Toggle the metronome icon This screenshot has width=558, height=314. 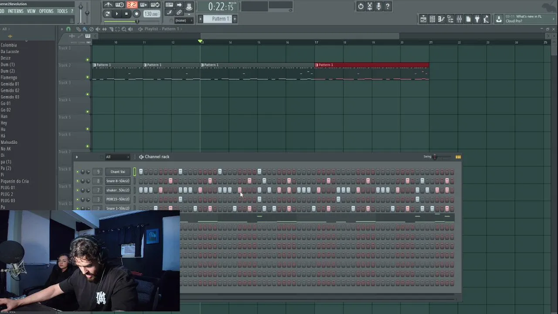(x=108, y=5)
